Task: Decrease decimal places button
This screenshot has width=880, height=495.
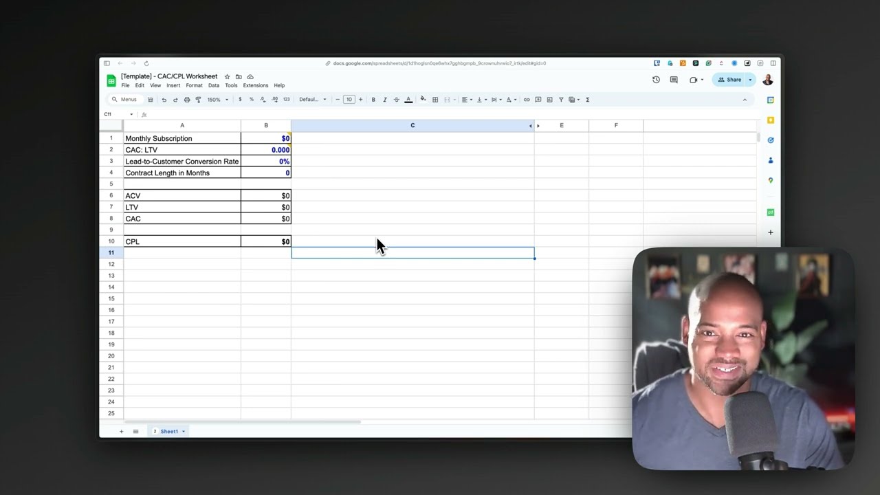Action: click(263, 100)
